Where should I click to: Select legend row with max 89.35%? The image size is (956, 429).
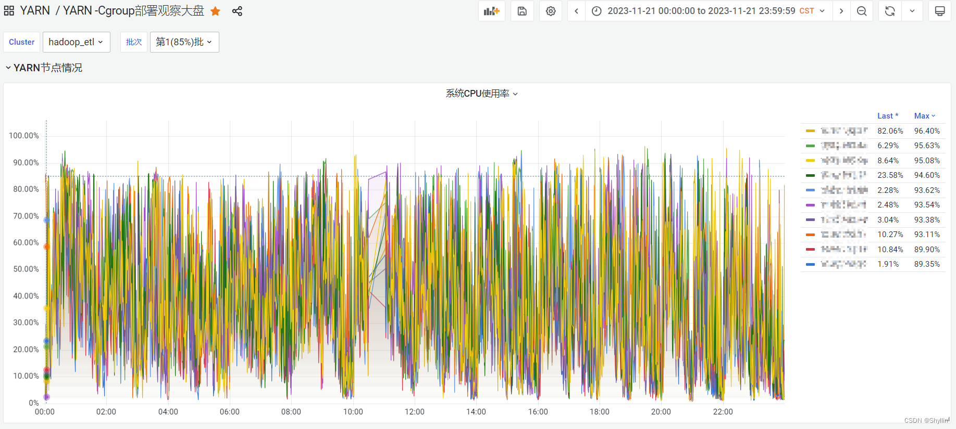point(873,264)
